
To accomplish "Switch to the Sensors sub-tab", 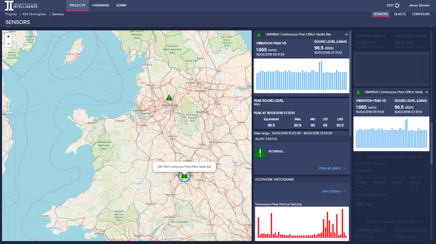I will pyautogui.click(x=381, y=14).
